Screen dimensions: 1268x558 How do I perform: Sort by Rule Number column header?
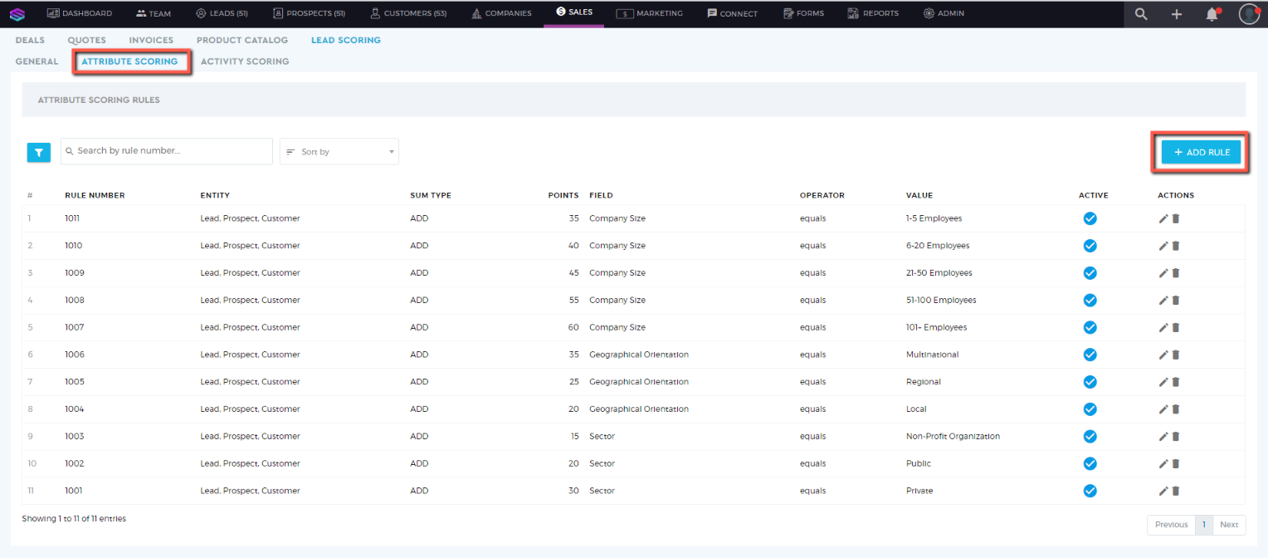coord(95,196)
